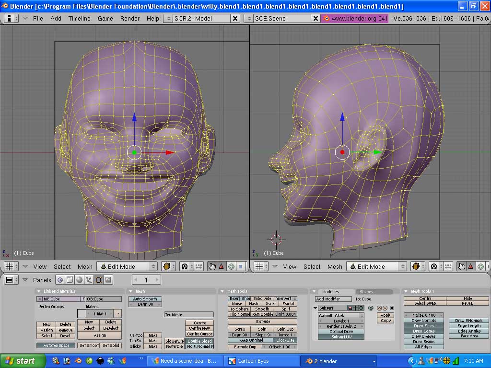The height and width of the screenshot is (368, 491).
Task: Toggle Optimal Draw in Subsurf modifier
Action: coord(341,332)
